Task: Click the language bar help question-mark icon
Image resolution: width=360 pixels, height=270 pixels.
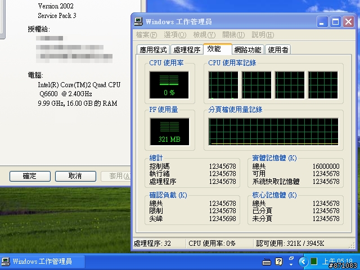Action: pyautogui.click(x=279, y=262)
